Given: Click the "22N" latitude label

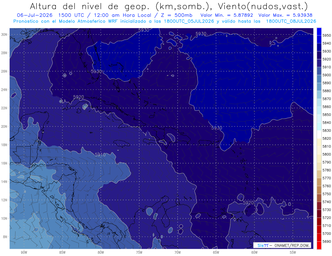Looking at the screenshot, I should click(x=5, y=108).
